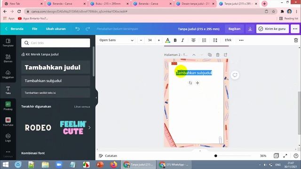Viewport: 301px width, 169px height.
Task: Show more sidebar options (Lainnya)
Action: coord(8,154)
